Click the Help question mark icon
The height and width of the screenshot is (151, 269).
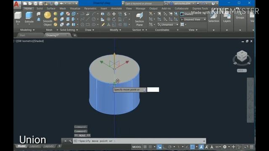(213, 3)
